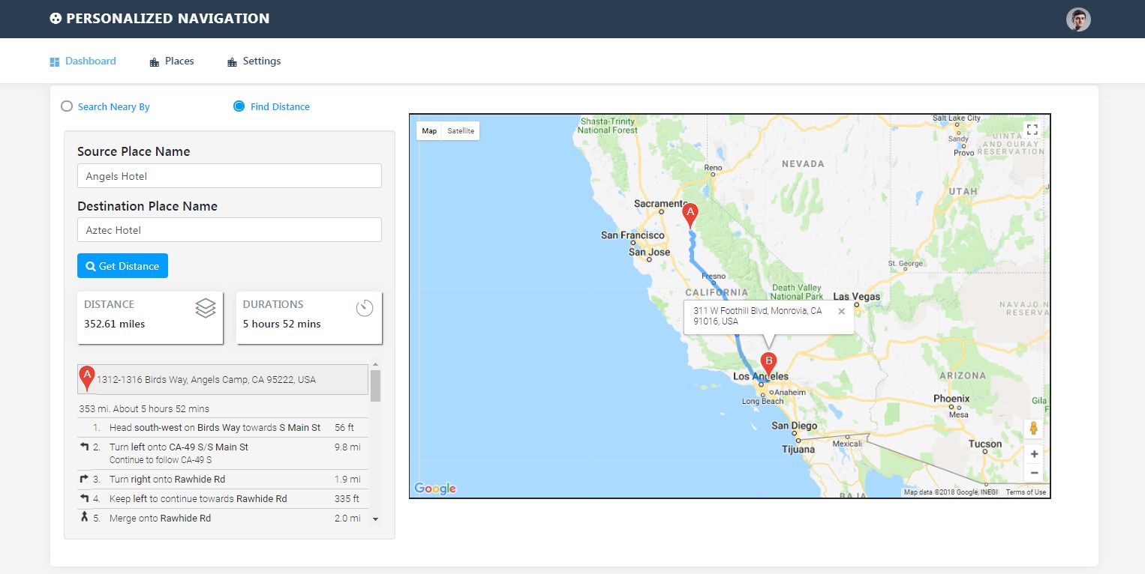
Task: Click 311 W Foothill Blvd address text
Action: click(x=757, y=315)
